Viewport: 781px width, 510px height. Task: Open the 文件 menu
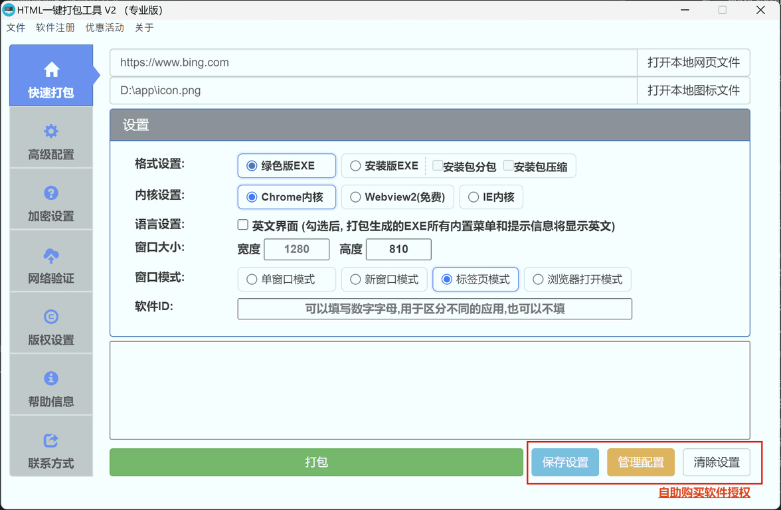click(x=16, y=28)
